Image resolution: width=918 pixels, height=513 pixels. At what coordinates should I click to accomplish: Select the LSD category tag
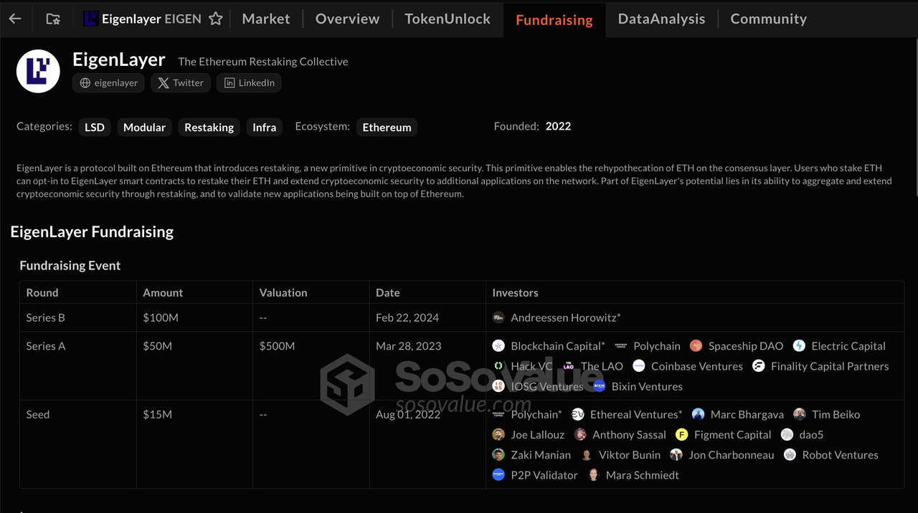tap(95, 128)
